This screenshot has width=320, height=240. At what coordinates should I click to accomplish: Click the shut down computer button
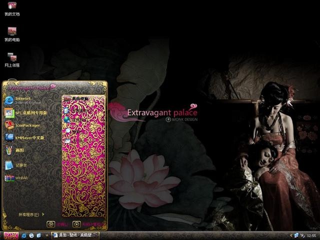coord(88,224)
